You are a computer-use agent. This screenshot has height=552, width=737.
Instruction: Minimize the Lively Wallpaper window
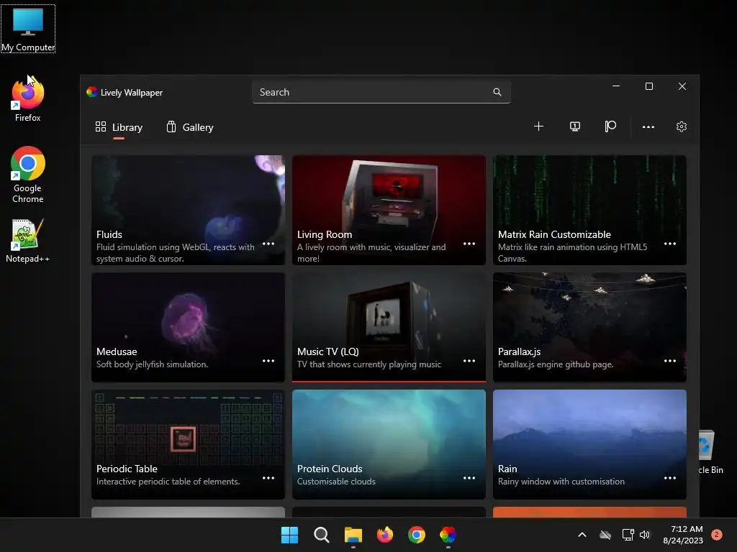coord(616,86)
